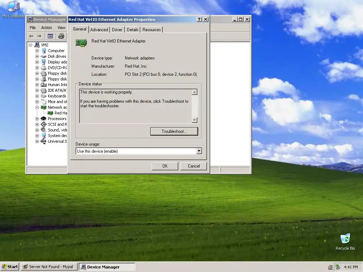Viewport: 363px width, 272px height.
Task: Switch to Server Not Found - Mypal taskbar button
Action: coord(49,267)
